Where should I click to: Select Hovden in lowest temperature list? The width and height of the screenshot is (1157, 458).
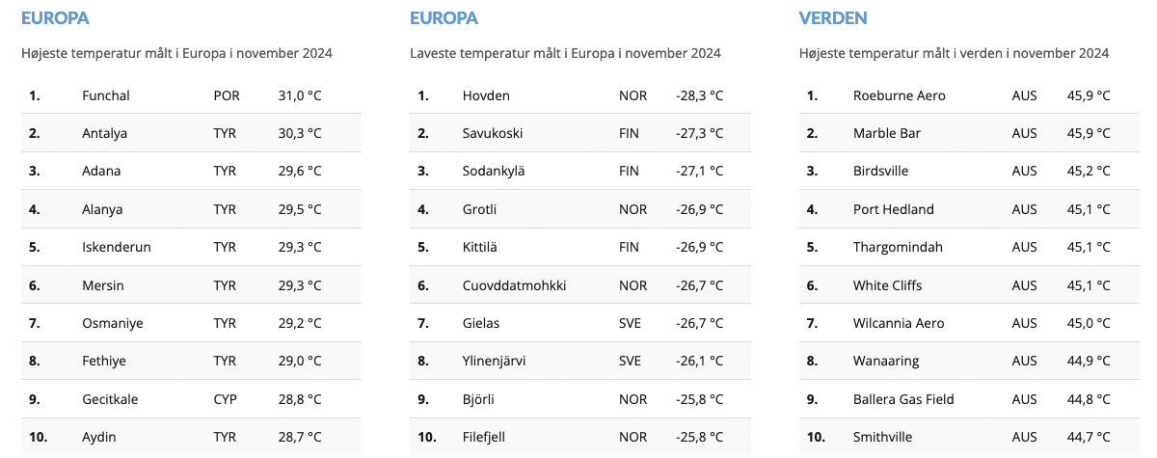coord(486,95)
